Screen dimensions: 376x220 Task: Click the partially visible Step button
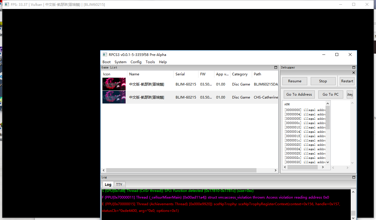[x=350, y=94]
